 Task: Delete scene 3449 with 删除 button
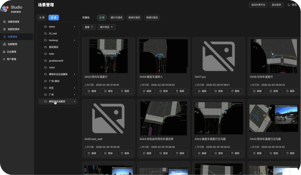tap(180, 91)
